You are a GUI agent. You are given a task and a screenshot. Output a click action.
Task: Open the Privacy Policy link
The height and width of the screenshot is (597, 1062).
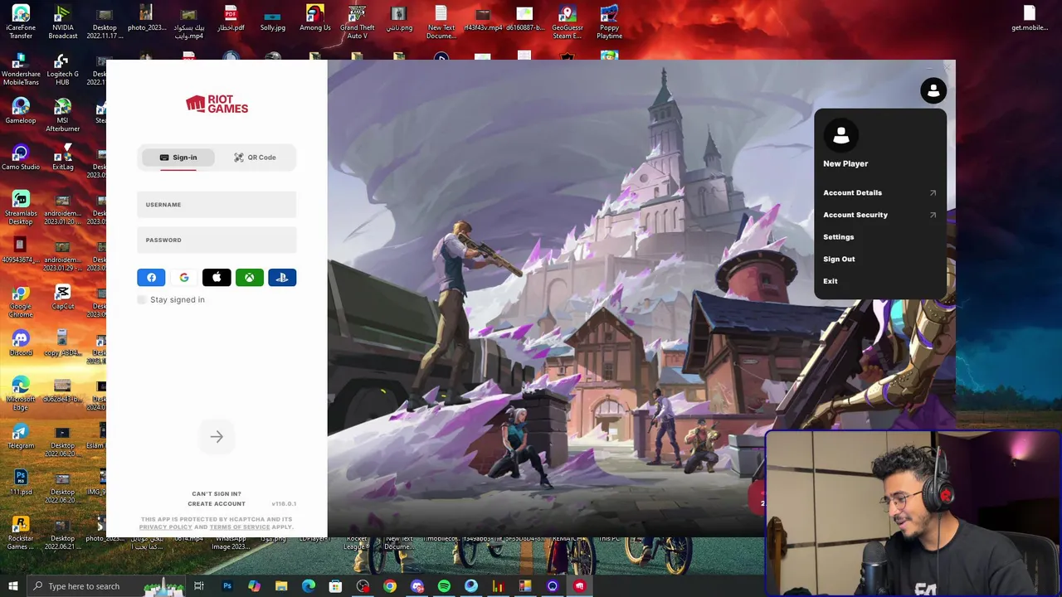point(165,527)
